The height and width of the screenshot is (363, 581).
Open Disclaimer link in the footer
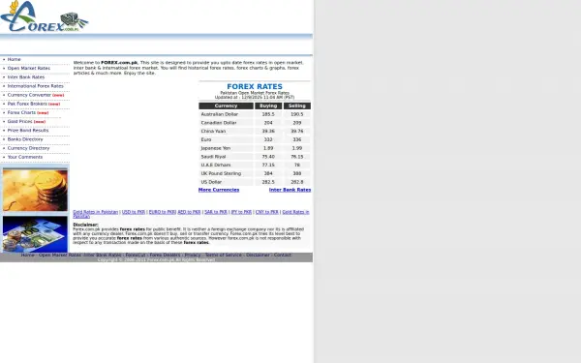(x=258, y=255)
